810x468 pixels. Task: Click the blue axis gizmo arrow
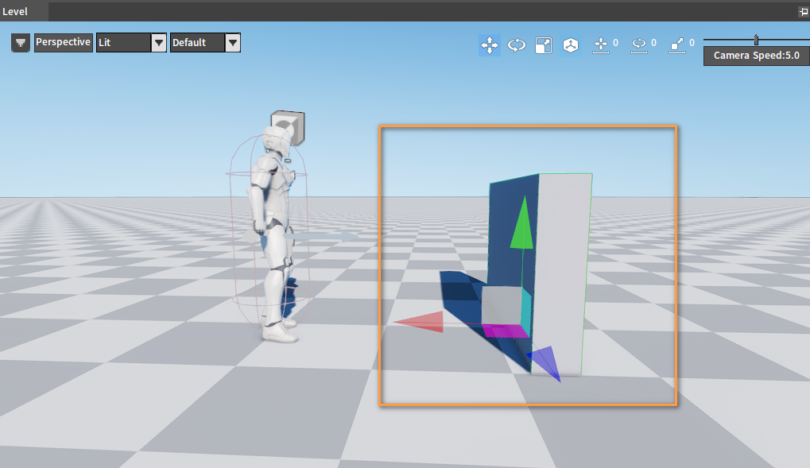tap(547, 362)
